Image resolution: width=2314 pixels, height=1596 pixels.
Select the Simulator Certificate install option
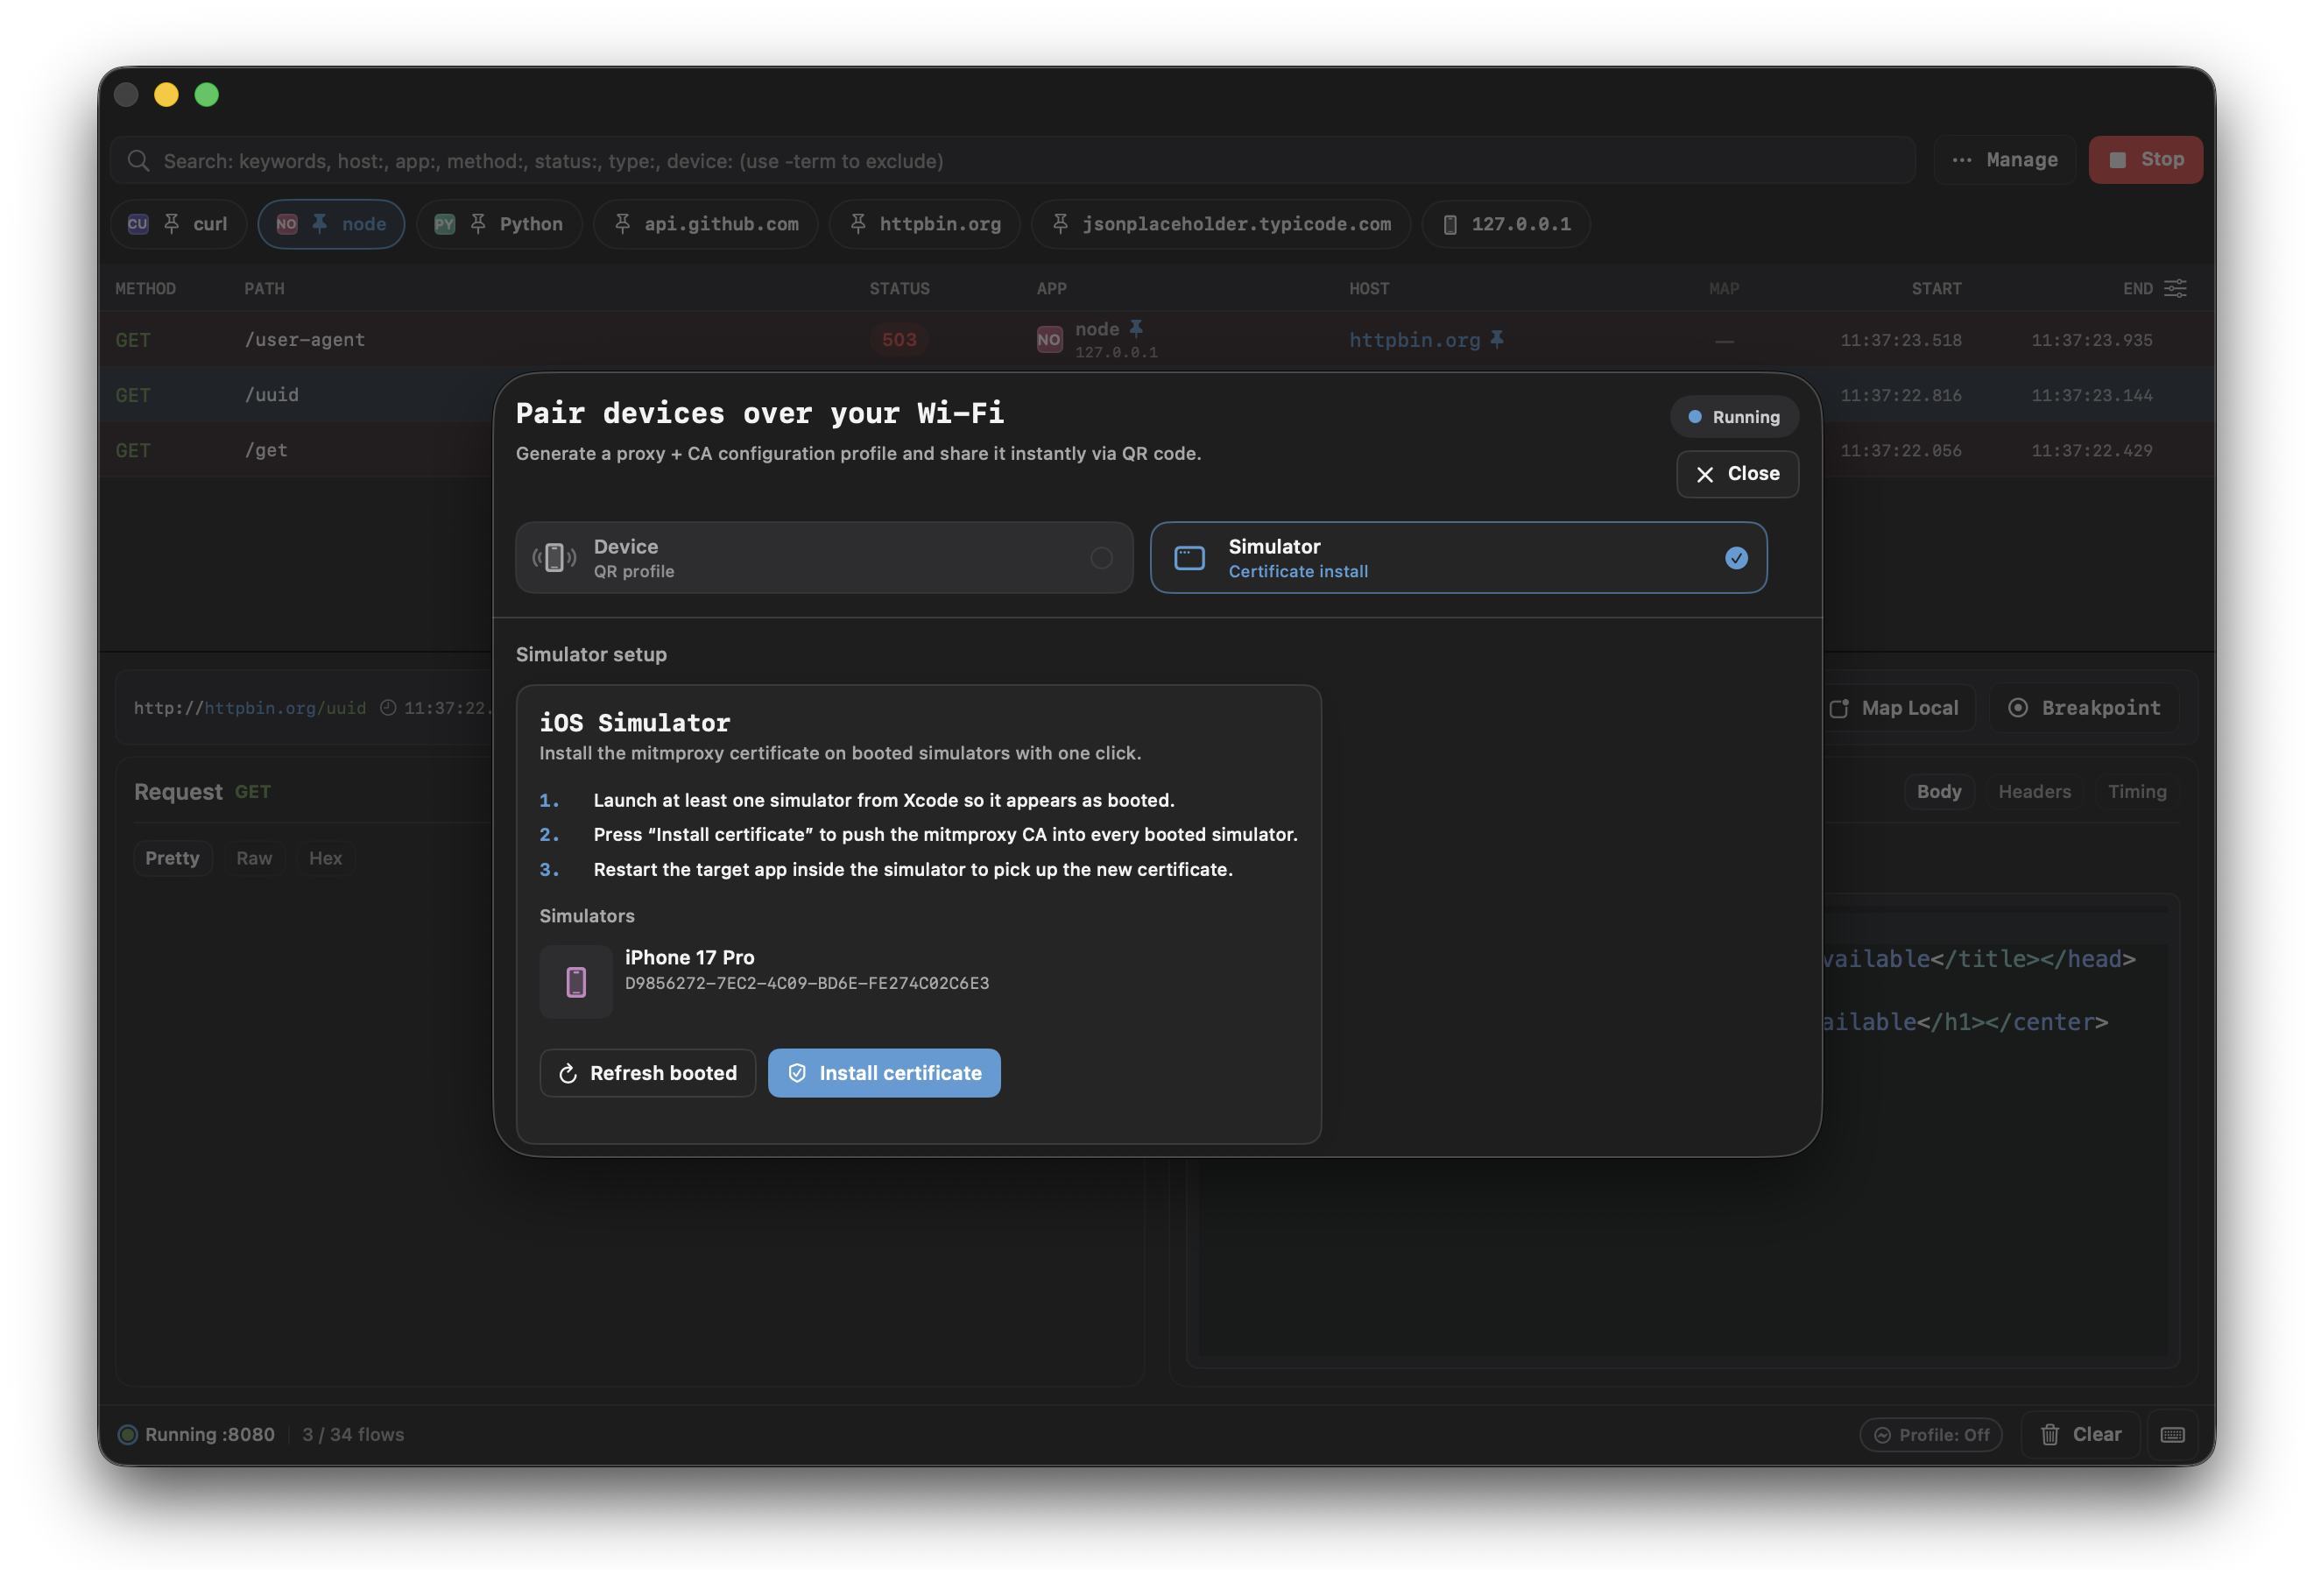(1458, 558)
